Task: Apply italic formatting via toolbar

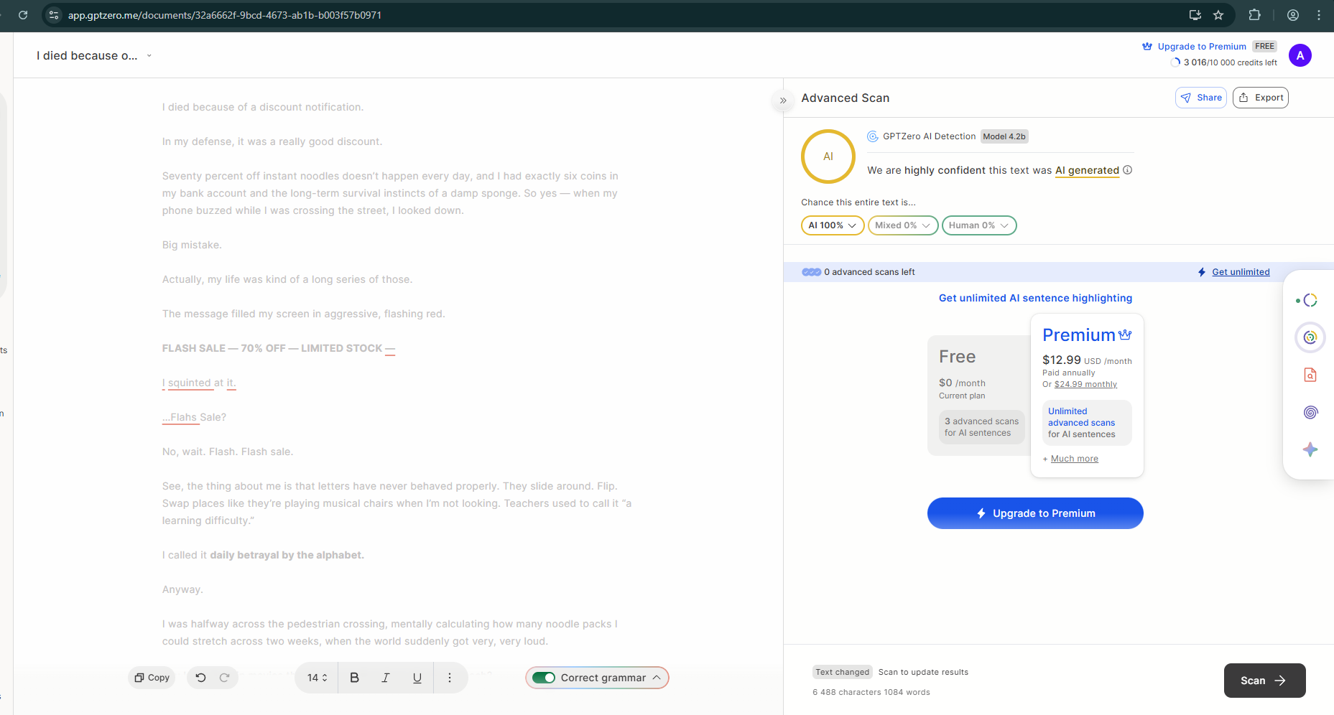Action: point(386,678)
